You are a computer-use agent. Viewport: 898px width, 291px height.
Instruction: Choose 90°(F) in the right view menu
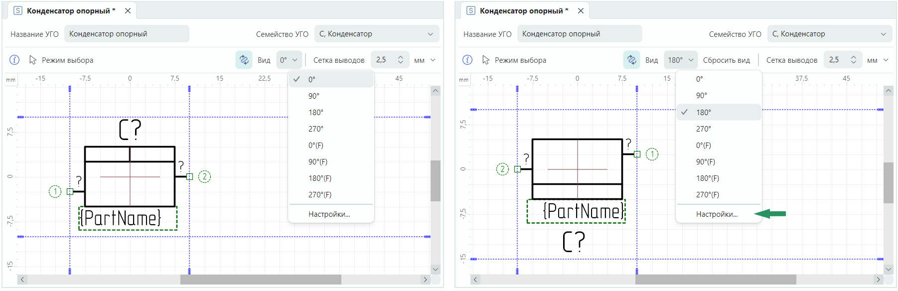pos(719,161)
